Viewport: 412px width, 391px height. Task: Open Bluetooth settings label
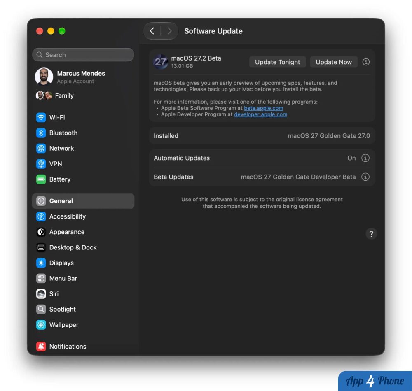[63, 133]
